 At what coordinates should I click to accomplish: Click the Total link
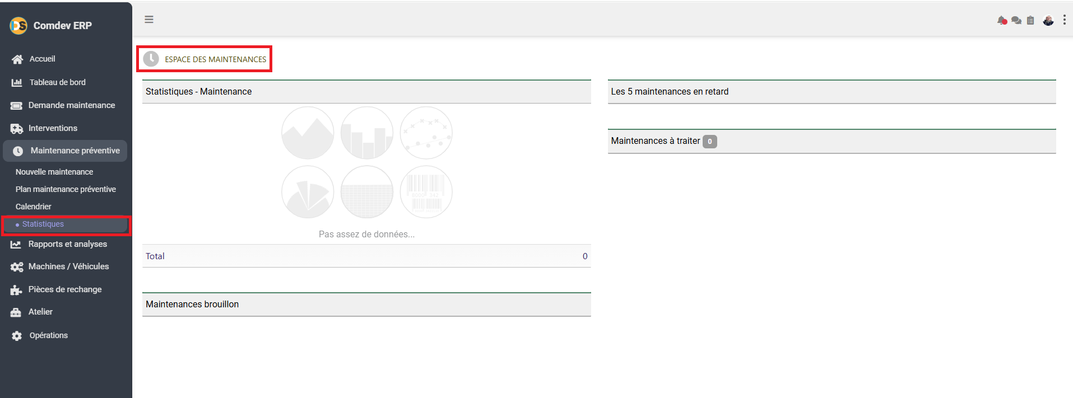click(155, 256)
